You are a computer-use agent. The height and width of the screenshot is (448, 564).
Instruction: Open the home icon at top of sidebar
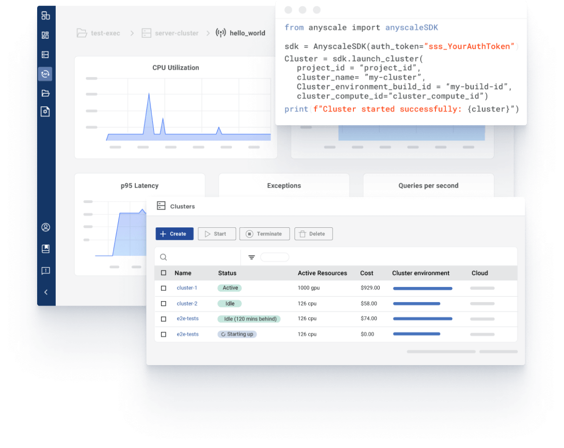pyautogui.click(x=45, y=15)
